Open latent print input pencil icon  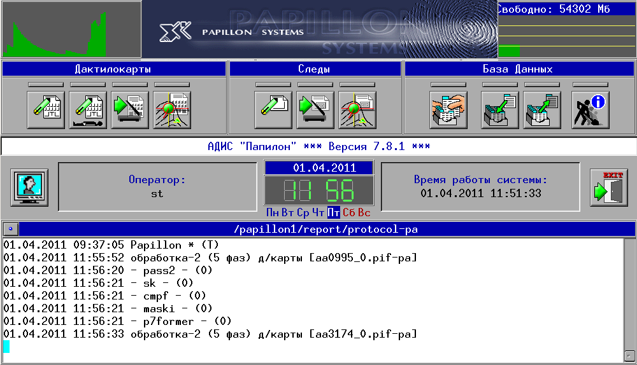[x=273, y=110]
